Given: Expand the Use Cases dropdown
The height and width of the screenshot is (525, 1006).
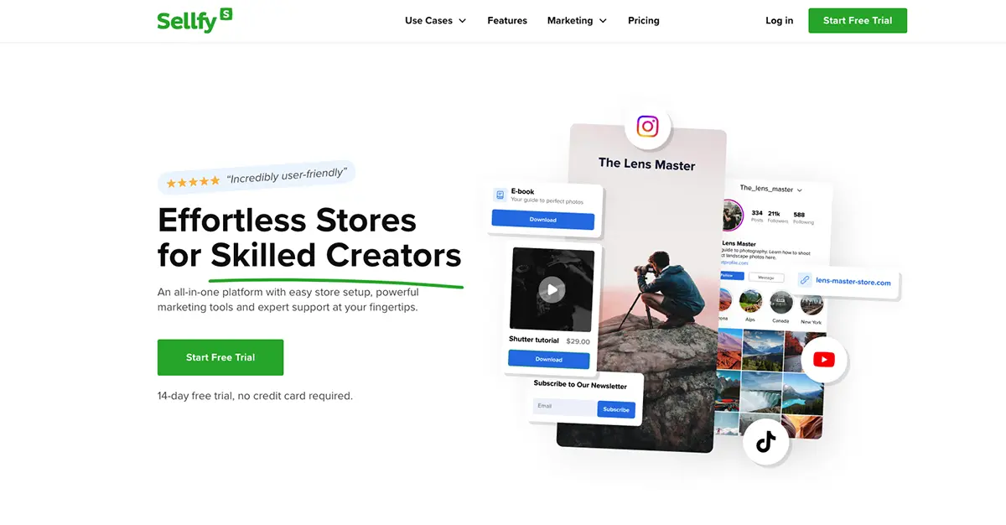Looking at the screenshot, I should coord(435,20).
